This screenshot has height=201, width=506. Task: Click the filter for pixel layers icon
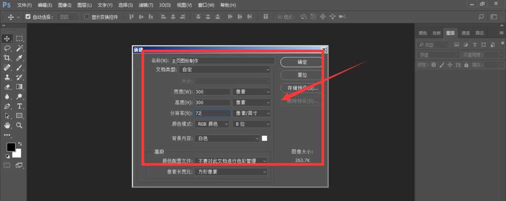pos(456,45)
